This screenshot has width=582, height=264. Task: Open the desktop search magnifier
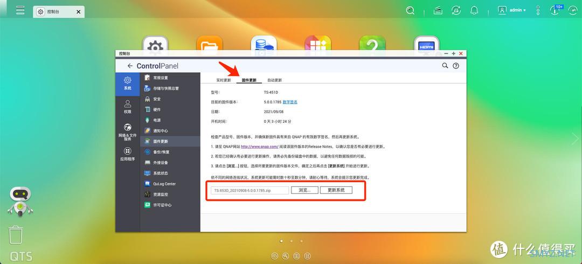click(410, 11)
